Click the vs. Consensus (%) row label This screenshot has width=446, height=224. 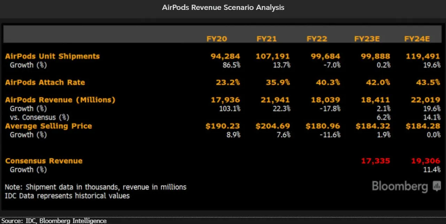click(39, 117)
